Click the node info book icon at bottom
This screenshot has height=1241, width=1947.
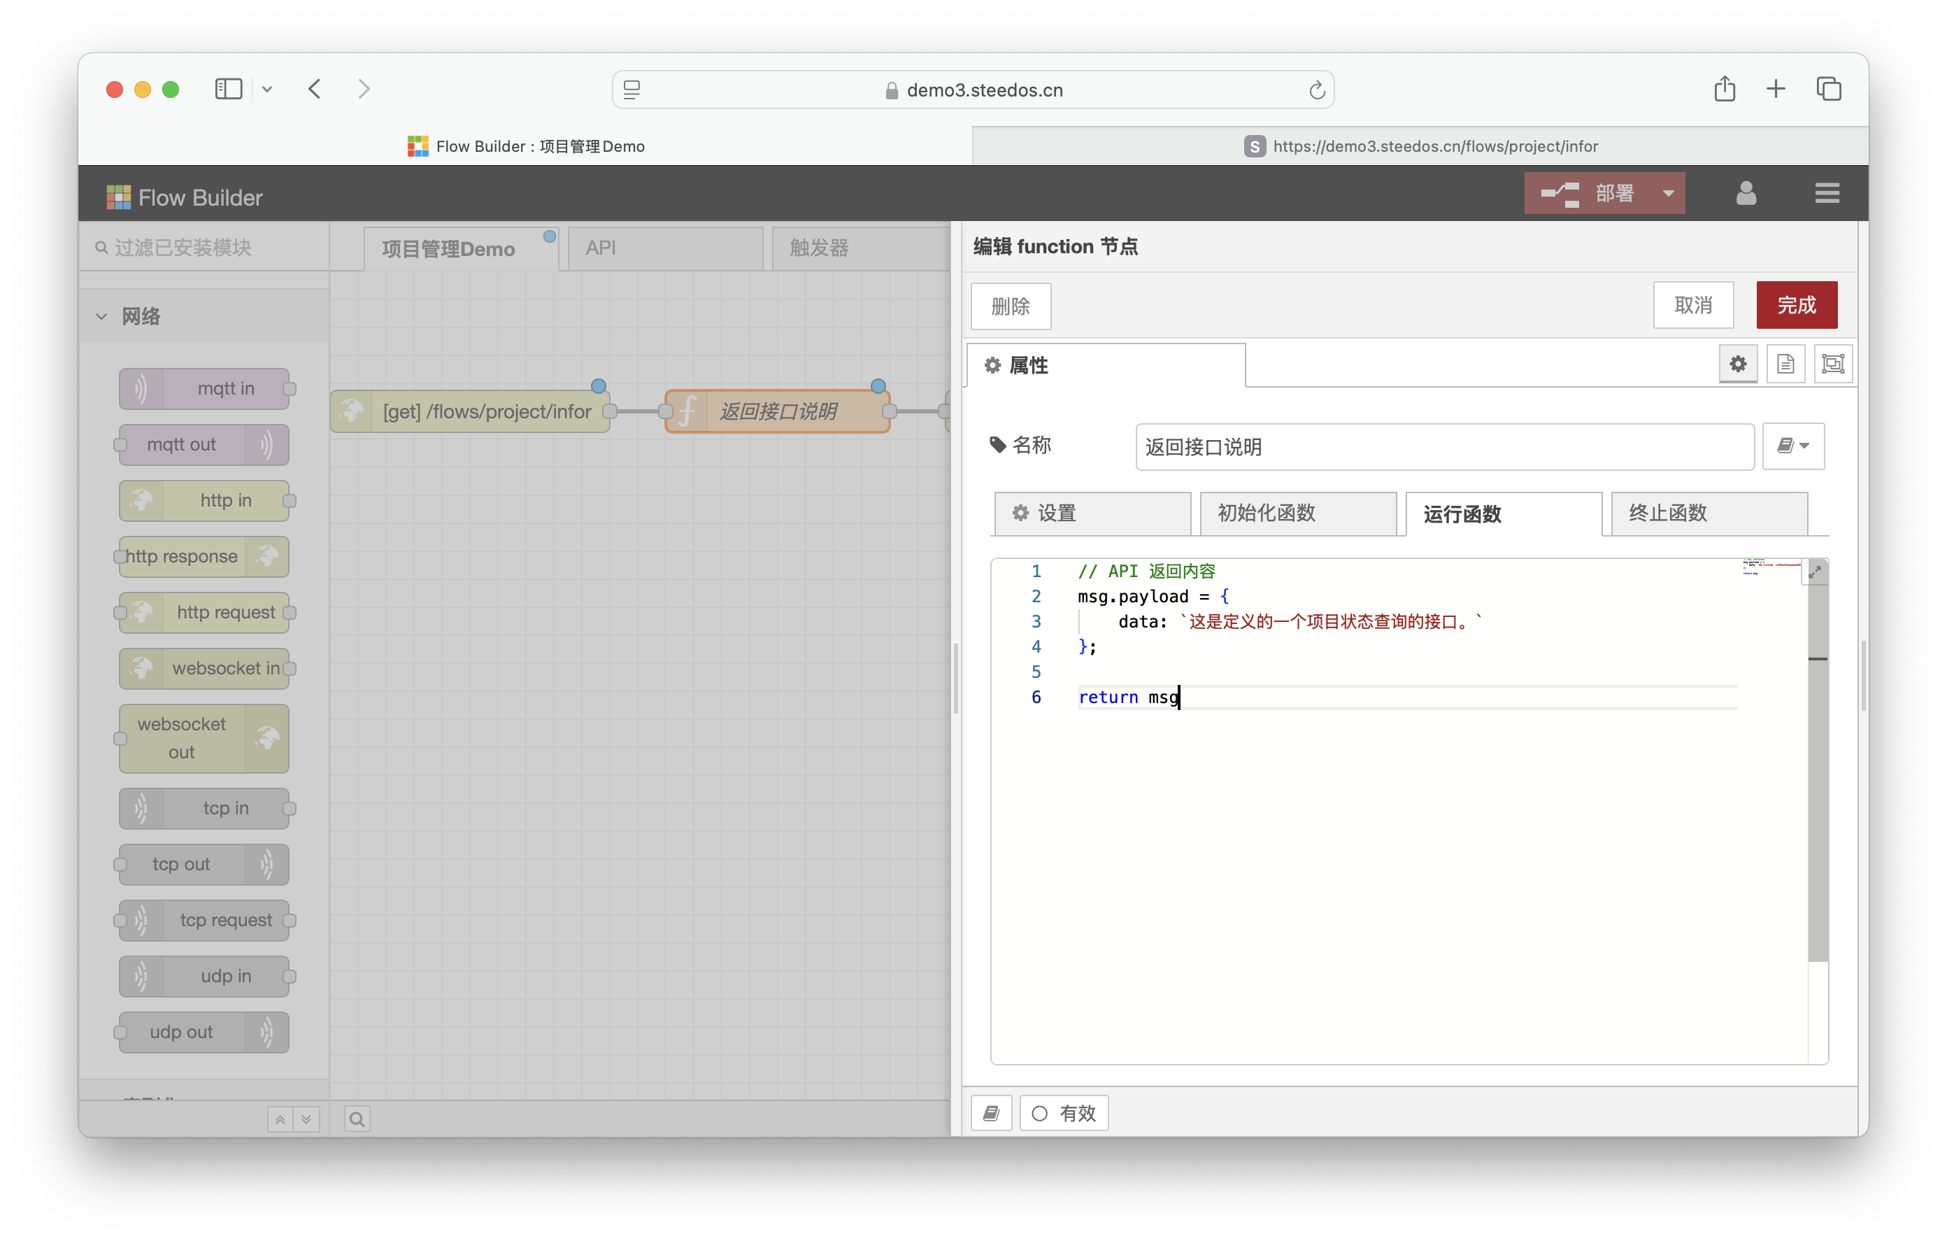coord(991,1113)
